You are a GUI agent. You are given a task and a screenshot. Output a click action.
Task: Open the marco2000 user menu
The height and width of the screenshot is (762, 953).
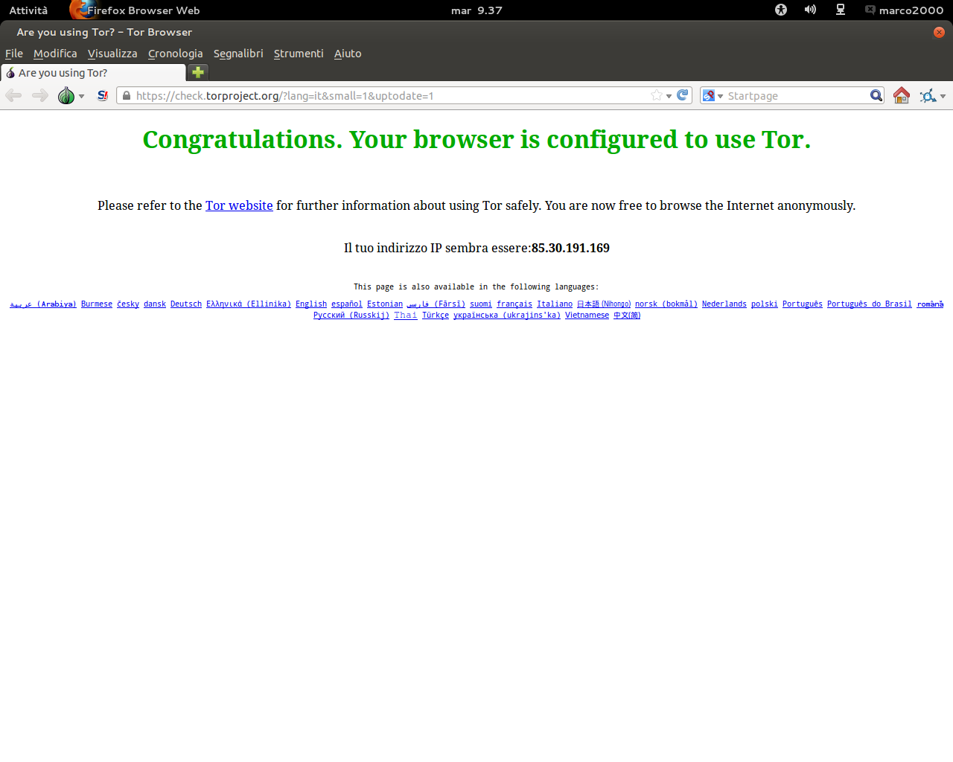pyautogui.click(x=904, y=10)
